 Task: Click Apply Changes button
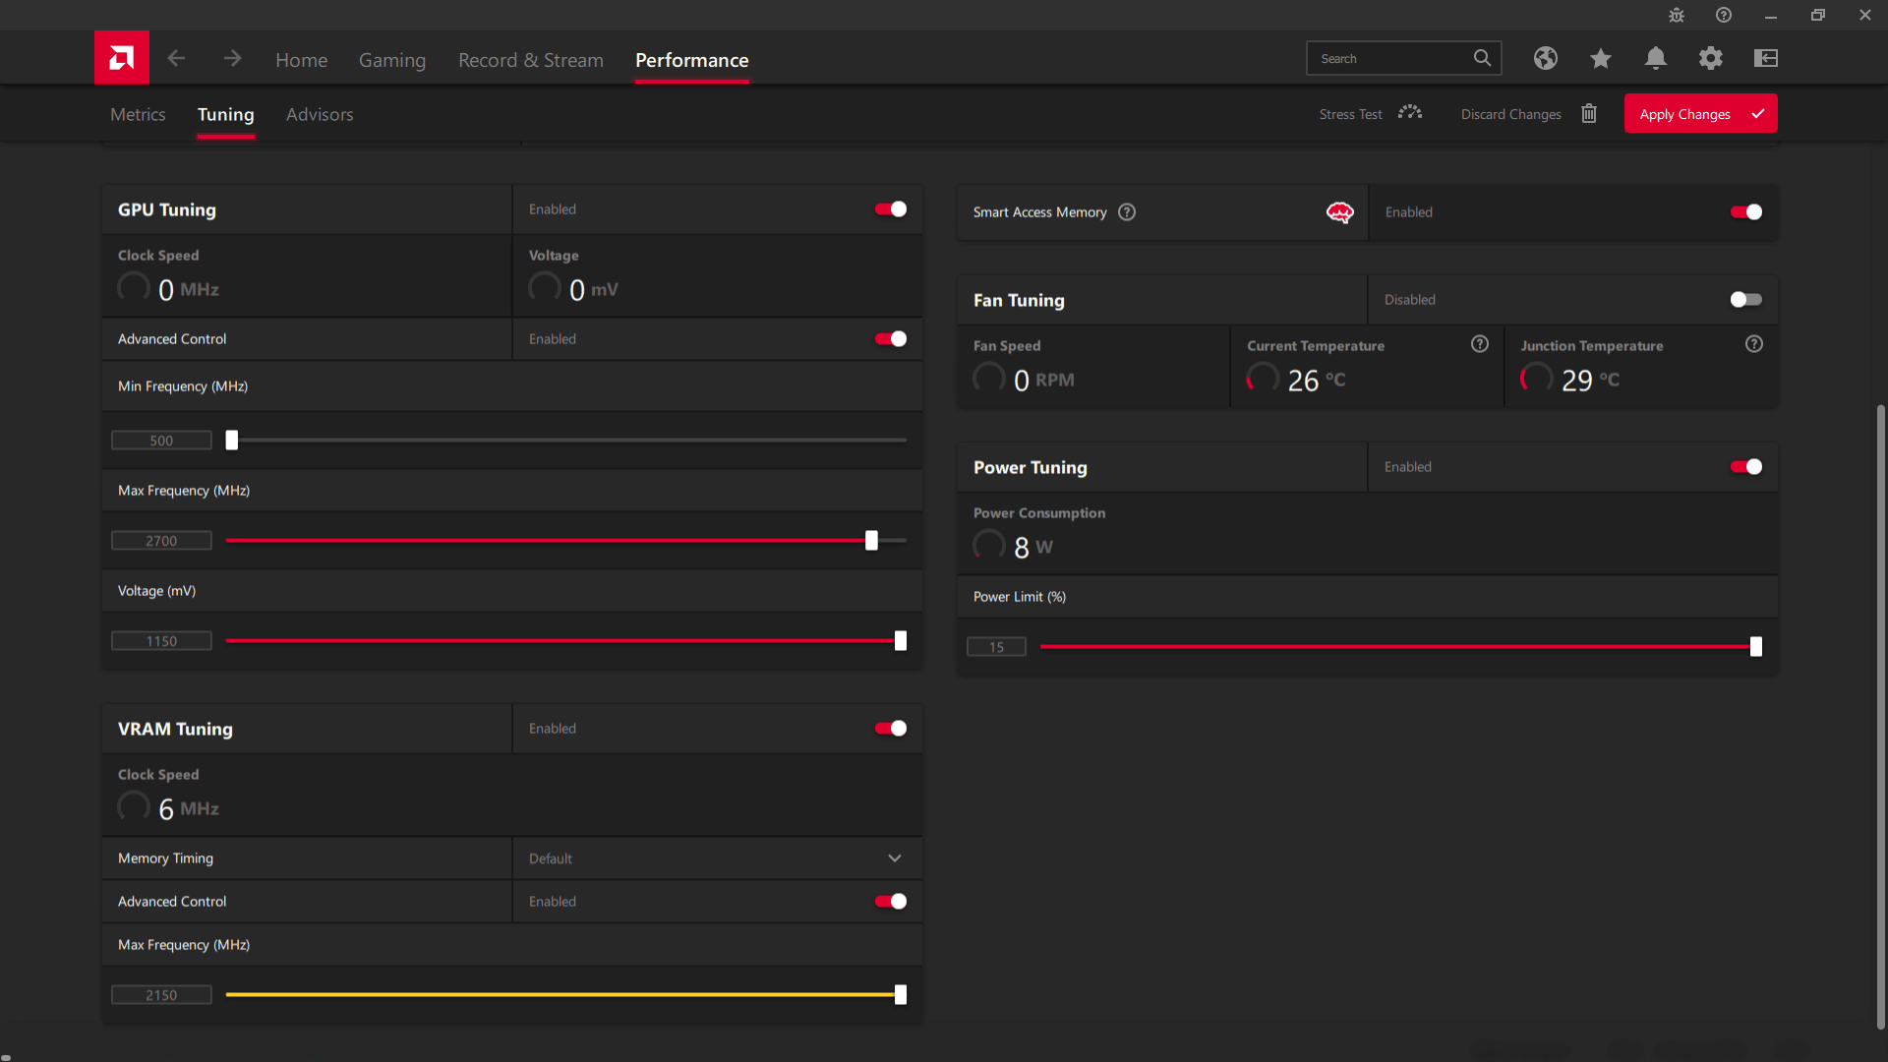coord(1701,114)
